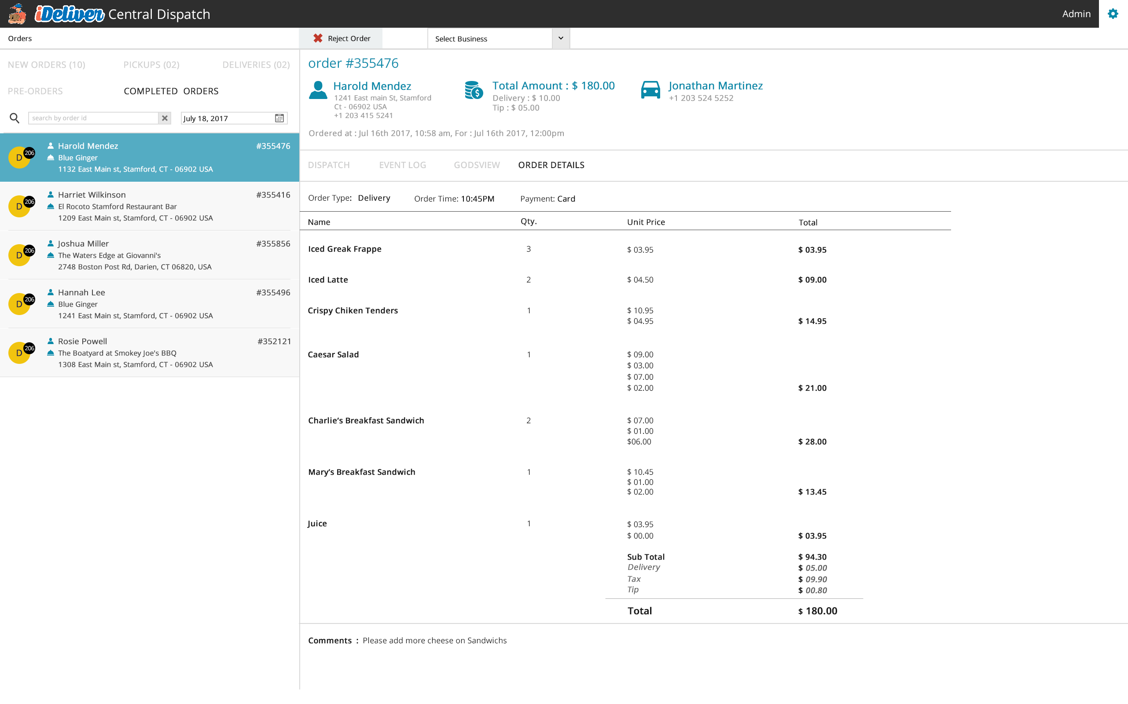The image size is (1128, 704).
Task: Select Rosie Powell order #352121
Action: click(150, 353)
